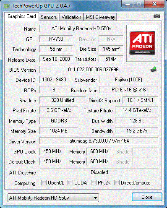Viewport: 167px width, 208px height.
Task: Switch to the Sensors tab
Action: [x=49, y=17]
